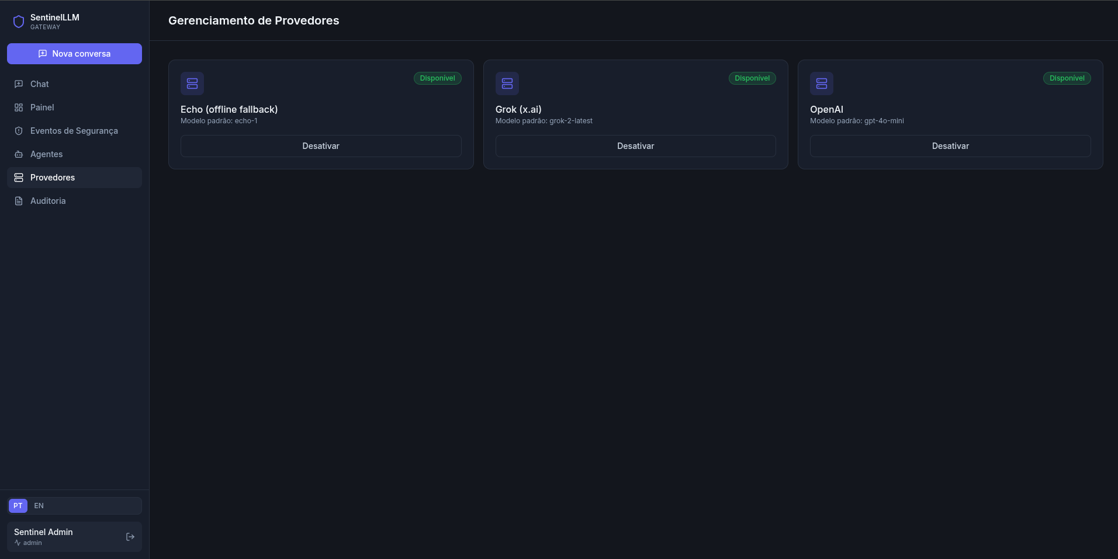The height and width of the screenshot is (559, 1118).
Task: Deactivate the Echo (offline fallback) provider
Action: (321, 146)
